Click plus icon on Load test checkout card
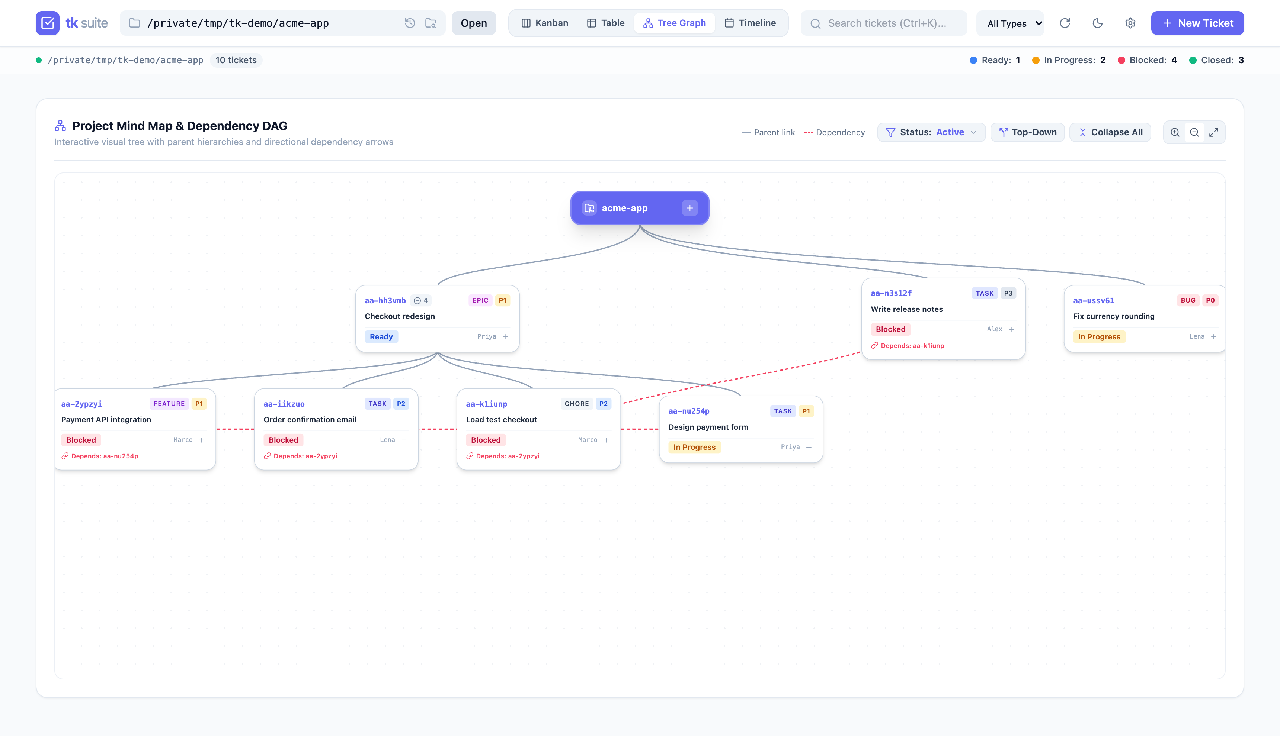The height and width of the screenshot is (736, 1280). click(x=606, y=440)
